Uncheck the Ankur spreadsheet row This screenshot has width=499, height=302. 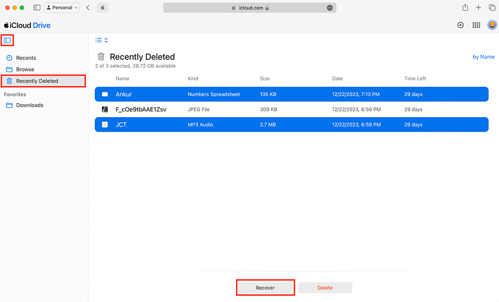point(104,94)
